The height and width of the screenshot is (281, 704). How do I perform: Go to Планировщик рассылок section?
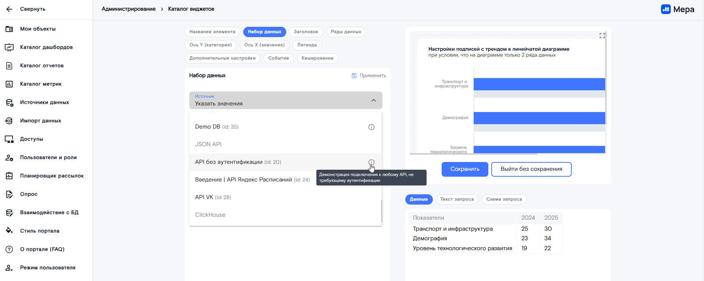point(52,176)
